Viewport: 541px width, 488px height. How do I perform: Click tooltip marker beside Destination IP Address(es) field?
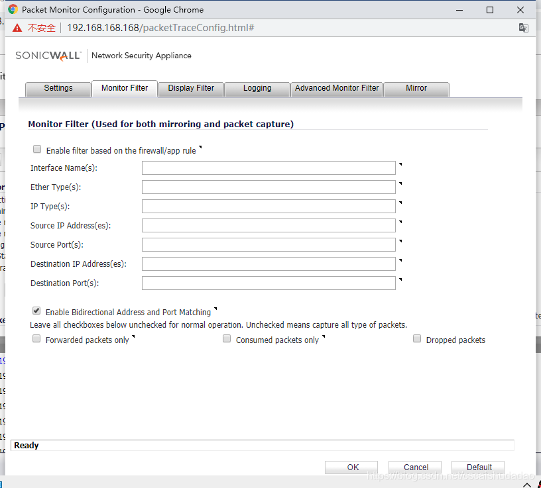tap(400, 260)
